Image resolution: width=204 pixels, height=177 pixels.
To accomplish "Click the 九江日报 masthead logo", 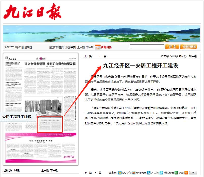I will pyautogui.click(x=32, y=11).
